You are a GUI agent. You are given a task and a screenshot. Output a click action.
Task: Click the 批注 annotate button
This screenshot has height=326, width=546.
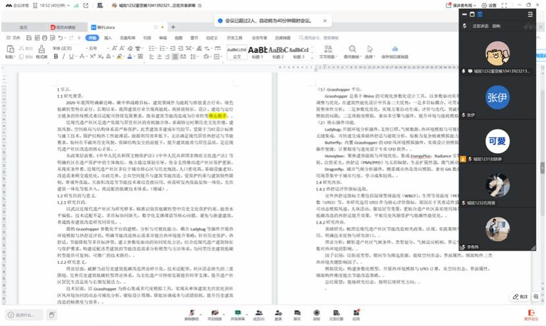(x=520, y=297)
